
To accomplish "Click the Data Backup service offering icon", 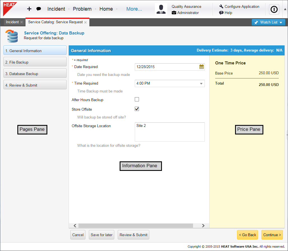I will tap(12, 36).
